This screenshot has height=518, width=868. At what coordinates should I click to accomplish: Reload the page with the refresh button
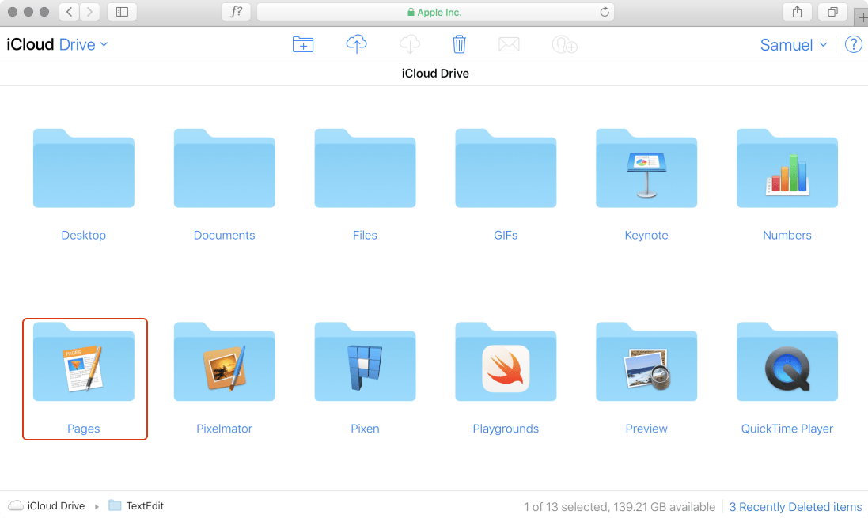(x=604, y=12)
